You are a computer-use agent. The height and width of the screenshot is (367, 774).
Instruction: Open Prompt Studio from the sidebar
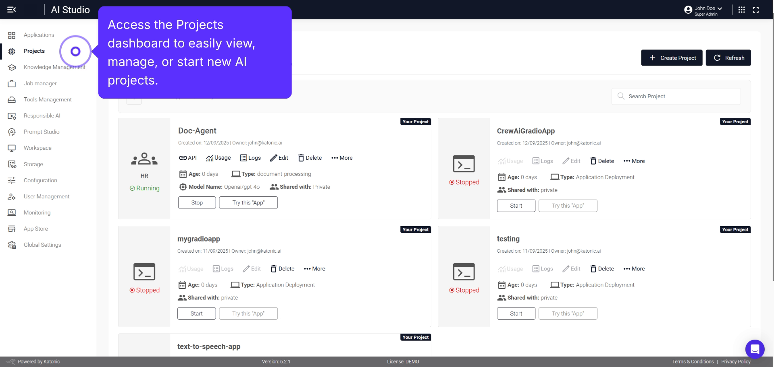pyautogui.click(x=41, y=132)
